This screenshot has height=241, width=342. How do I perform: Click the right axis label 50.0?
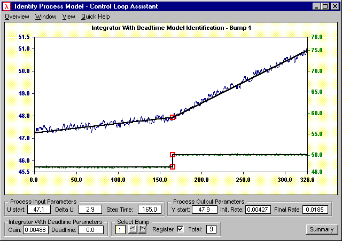[317, 155]
